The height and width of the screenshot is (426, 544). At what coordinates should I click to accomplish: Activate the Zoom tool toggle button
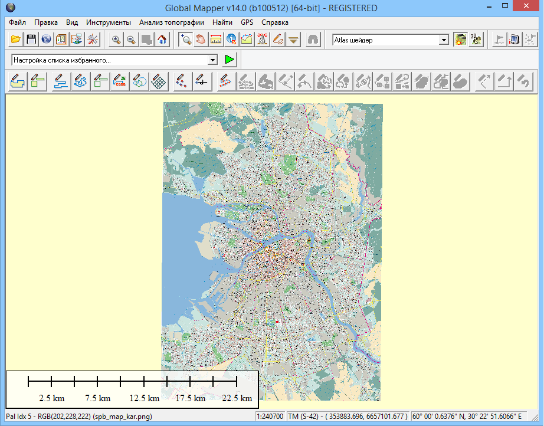[185, 40]
